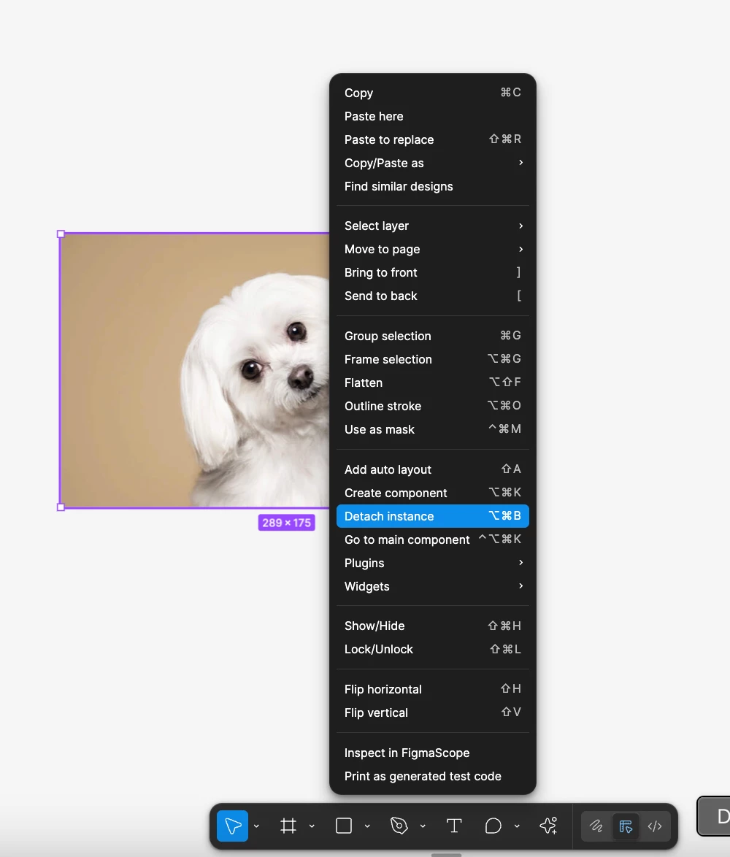Open the Actions sparkle tool
This screenshot has width=730, height=857.
click(x=548, y=826)
